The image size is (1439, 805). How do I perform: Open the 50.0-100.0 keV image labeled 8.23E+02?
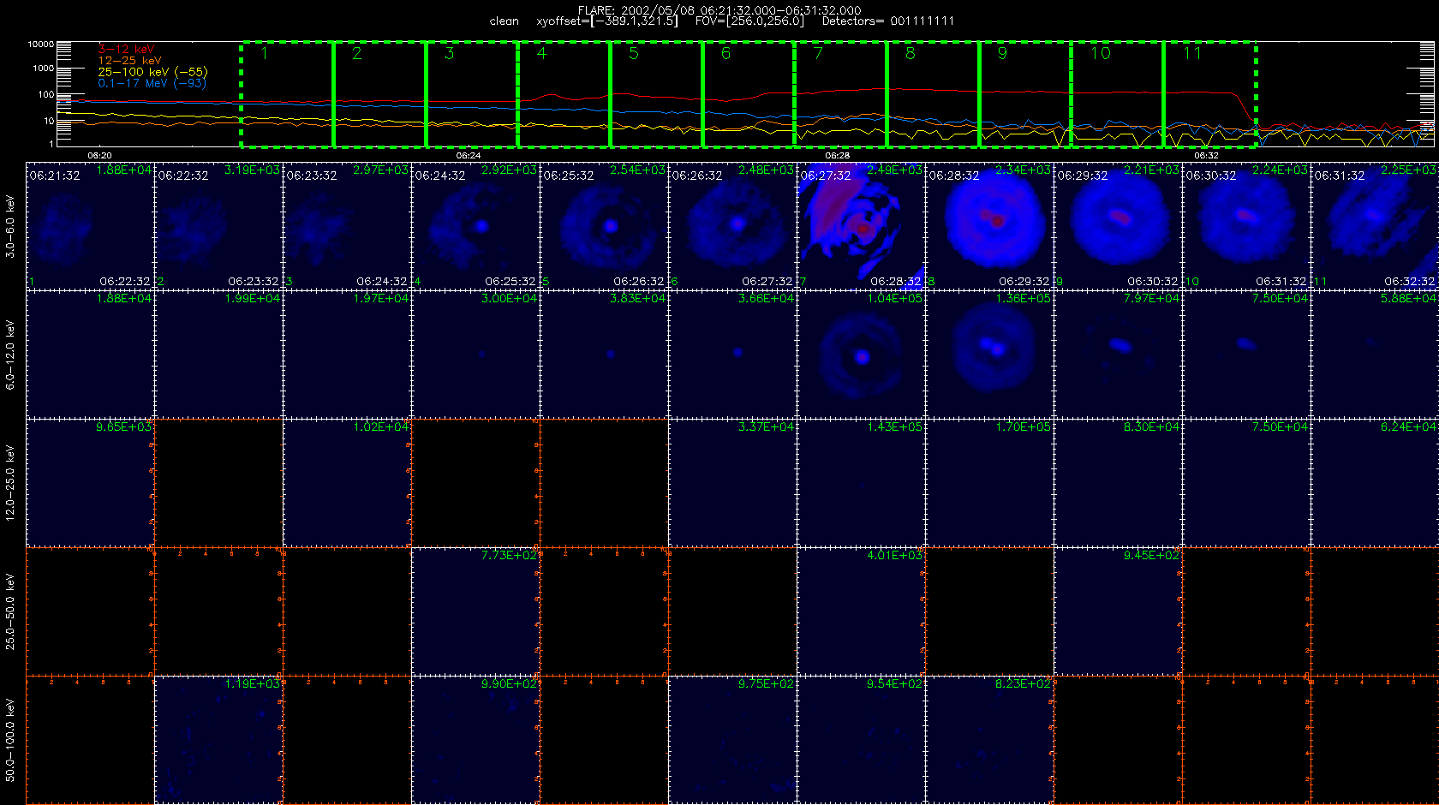989,740
